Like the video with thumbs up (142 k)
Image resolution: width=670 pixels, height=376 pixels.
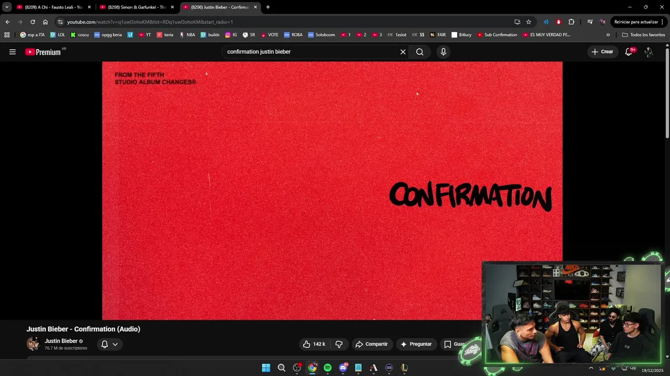click(314, 344)
